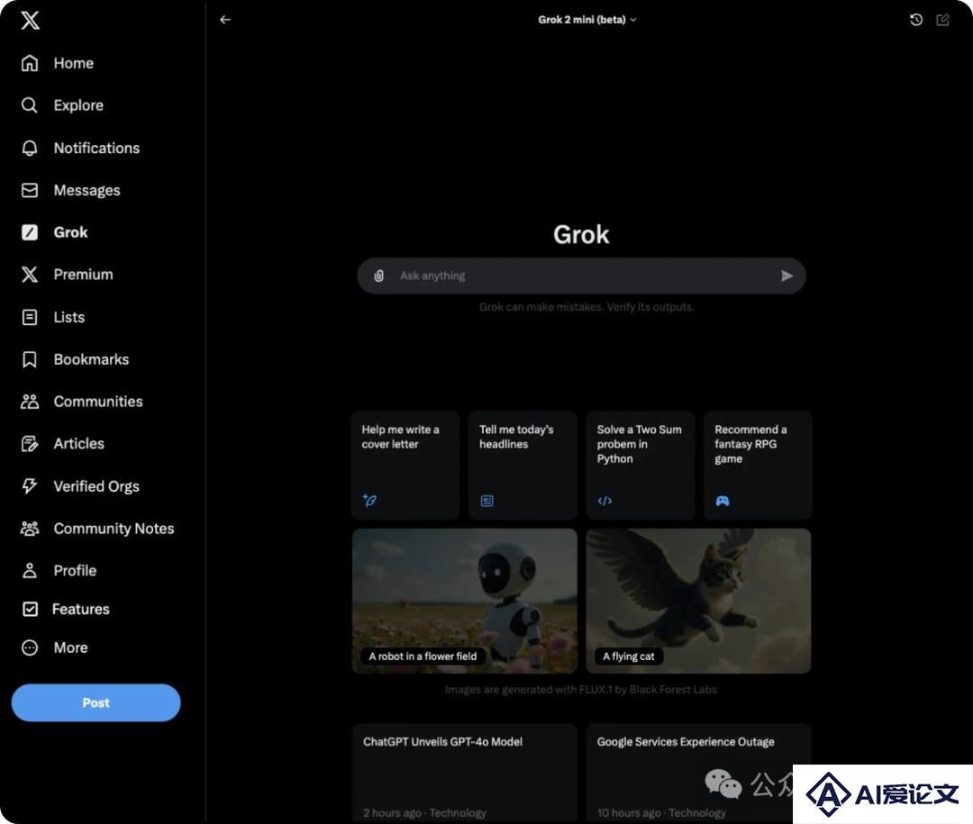Click the Messages envelope icon
Screen dimensions: 973x824
coord(30,190)
